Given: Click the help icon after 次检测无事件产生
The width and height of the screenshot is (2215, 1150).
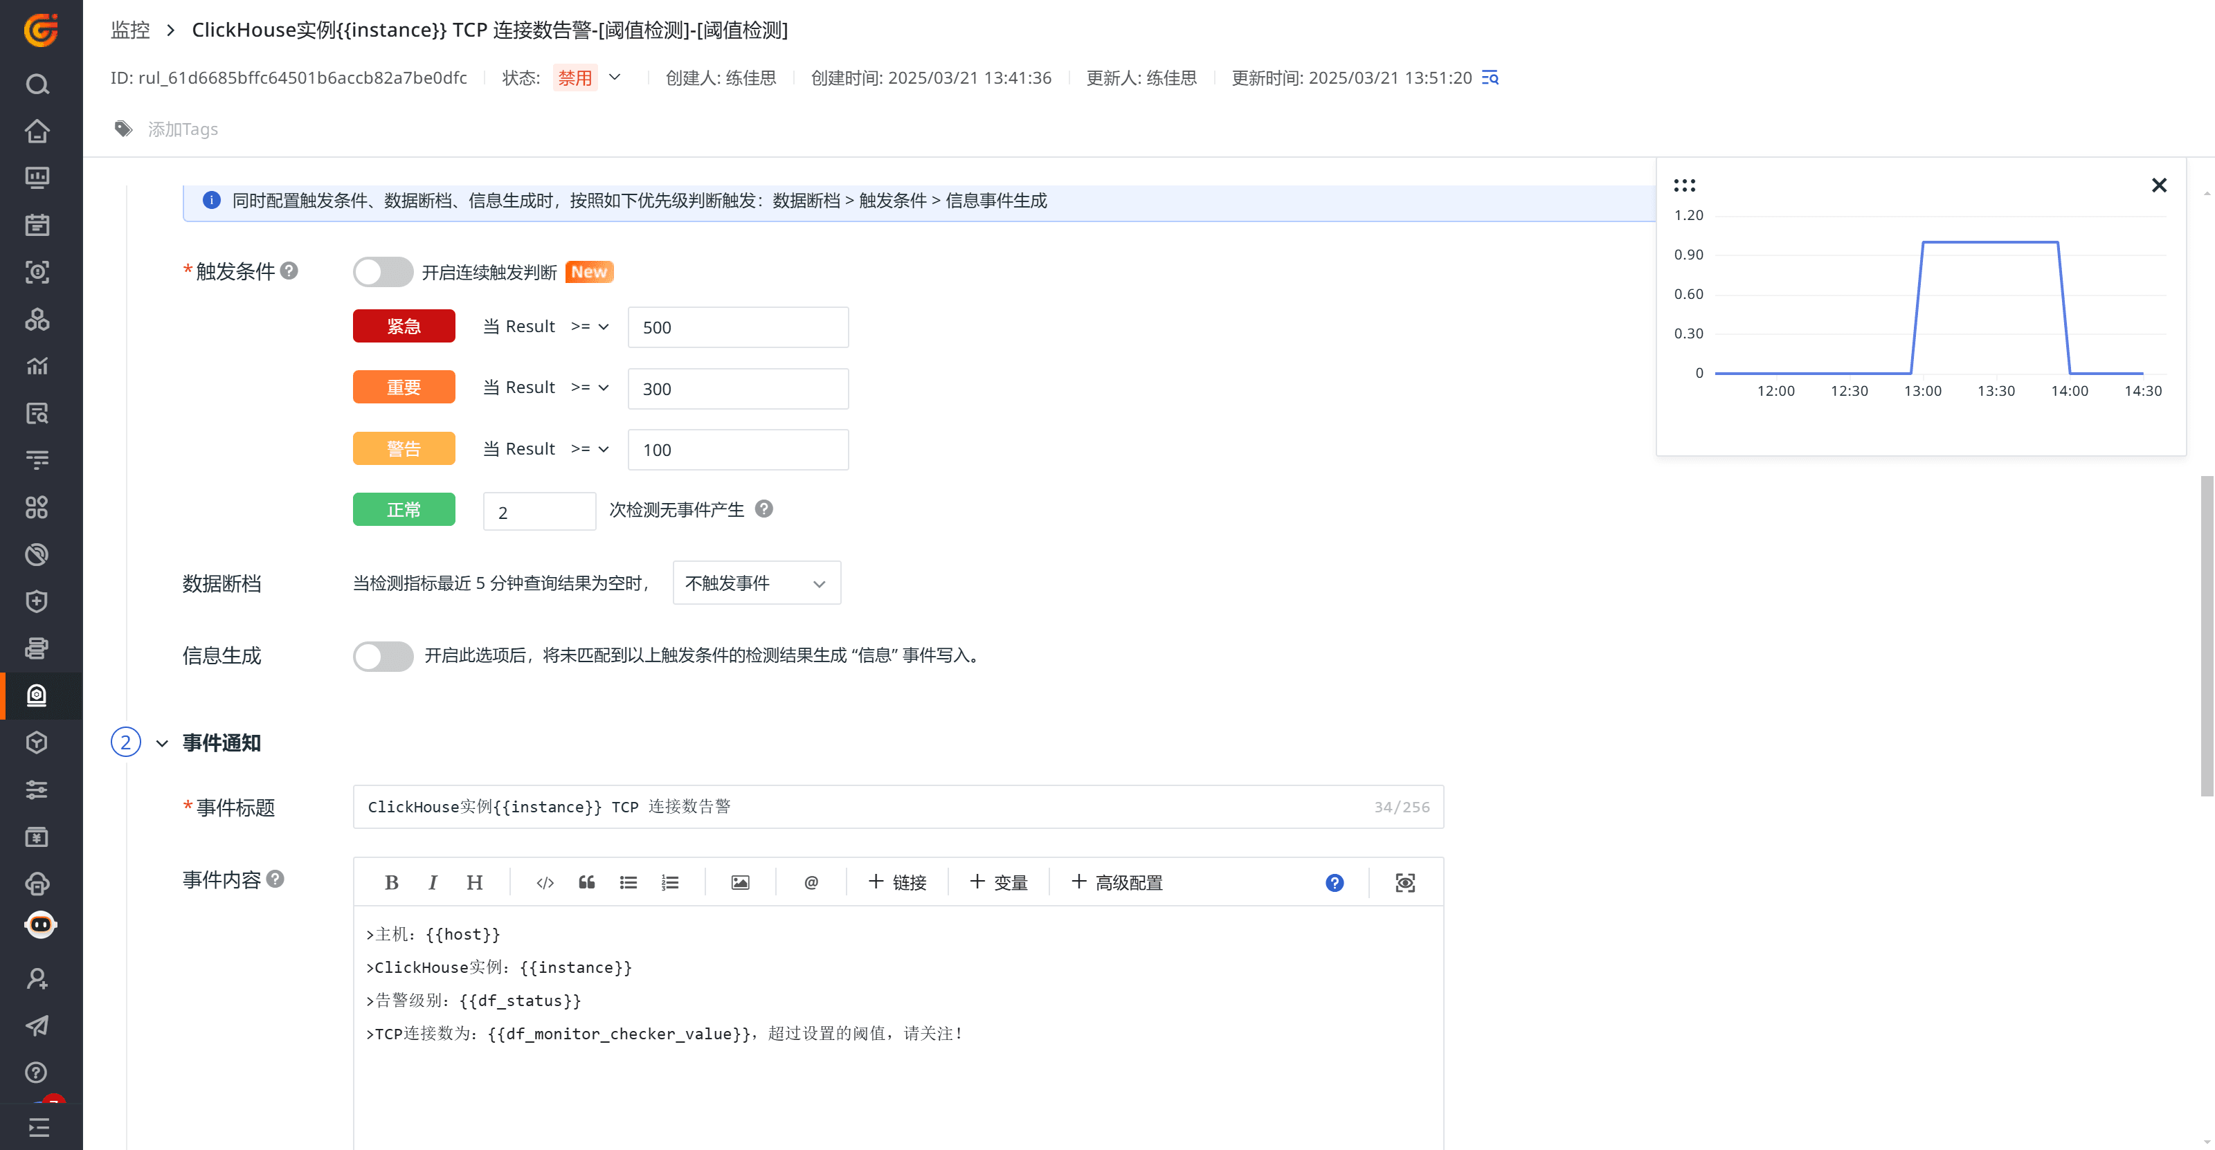Looking at the screenshot, I should tap(763, 509).
